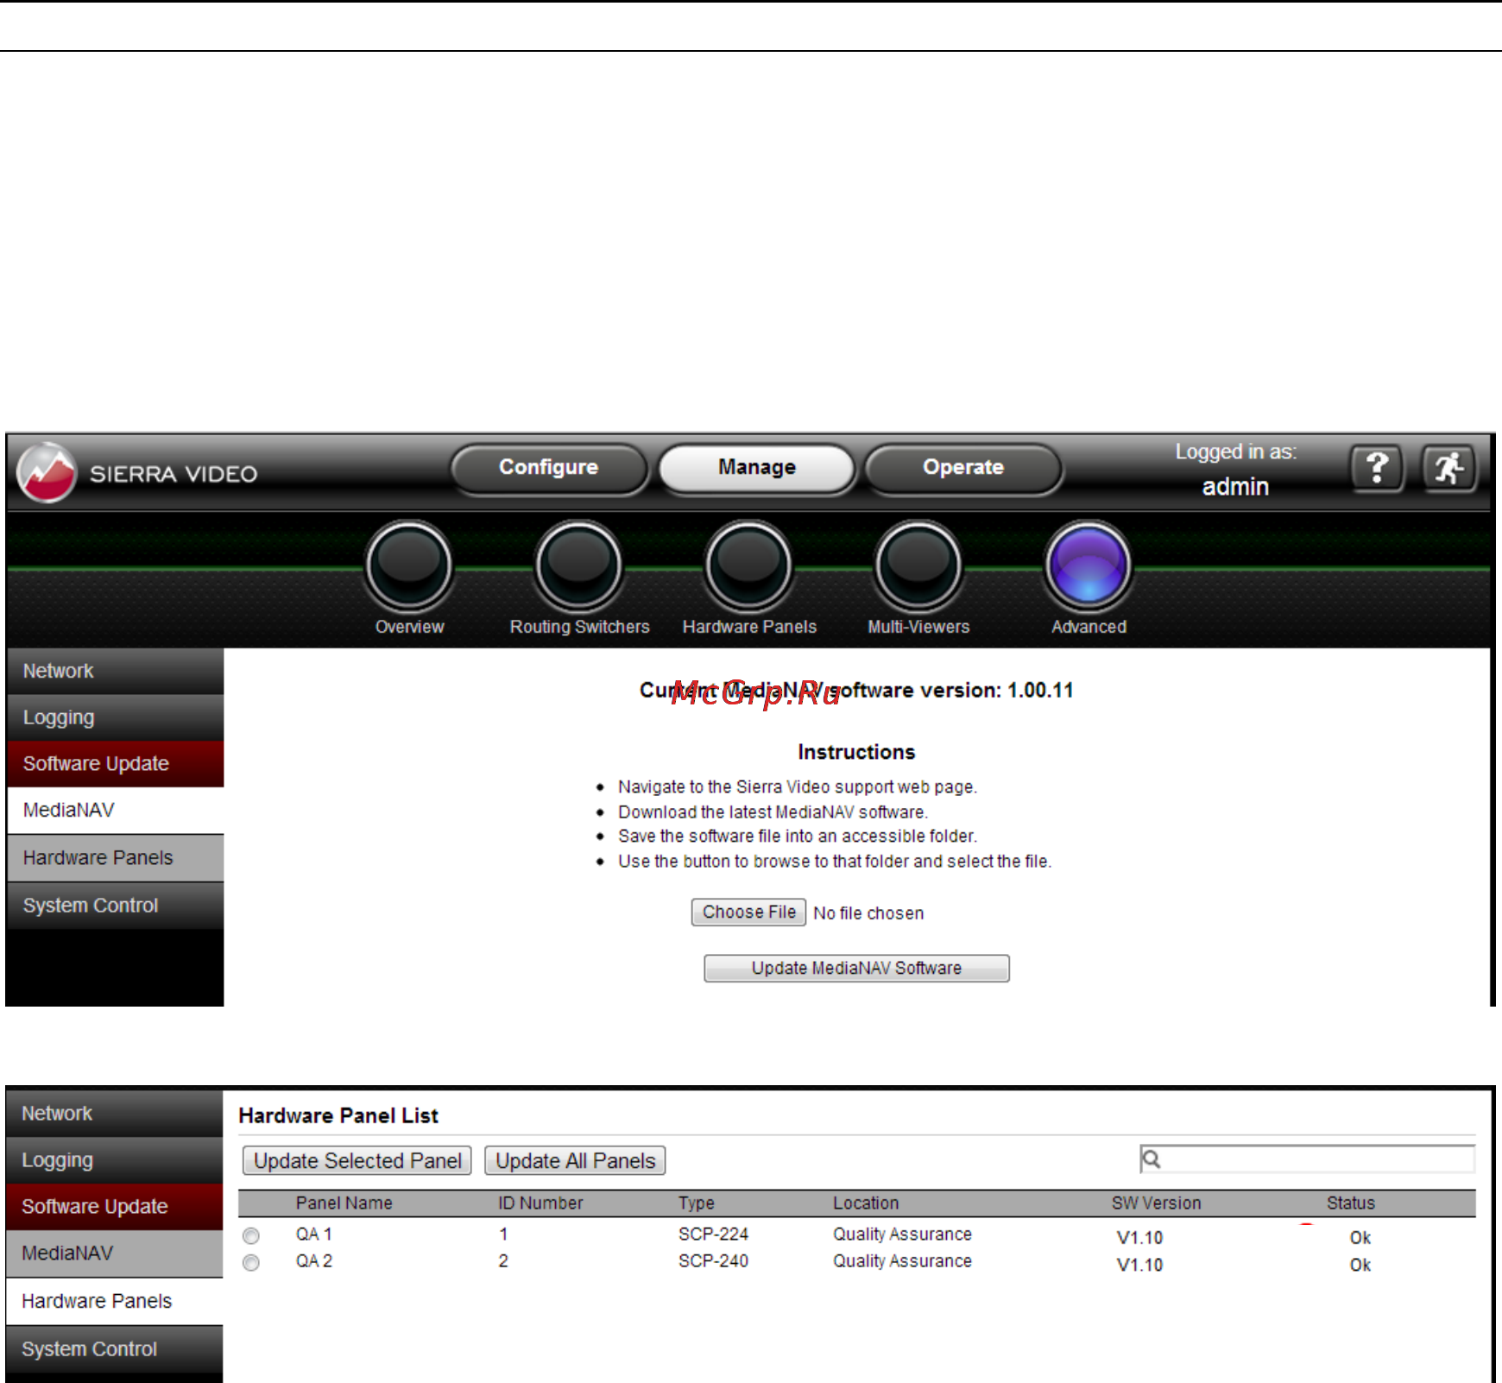This screenshot has height=1383, width=1502.
Task: Click the Panel Name column header
Action: pos(344,1203)
